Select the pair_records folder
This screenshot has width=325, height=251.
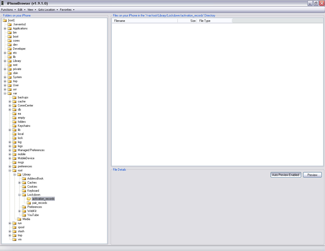click(40, 203)
